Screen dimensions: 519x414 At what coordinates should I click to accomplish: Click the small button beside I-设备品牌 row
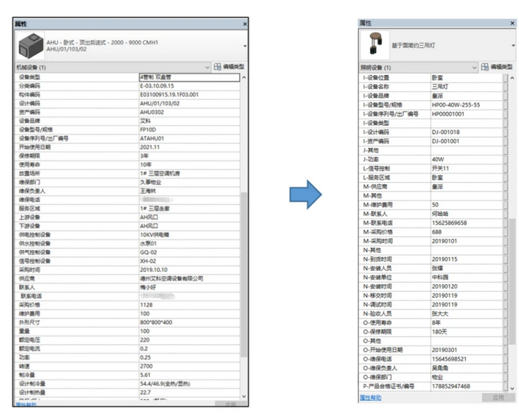[505, 96]
